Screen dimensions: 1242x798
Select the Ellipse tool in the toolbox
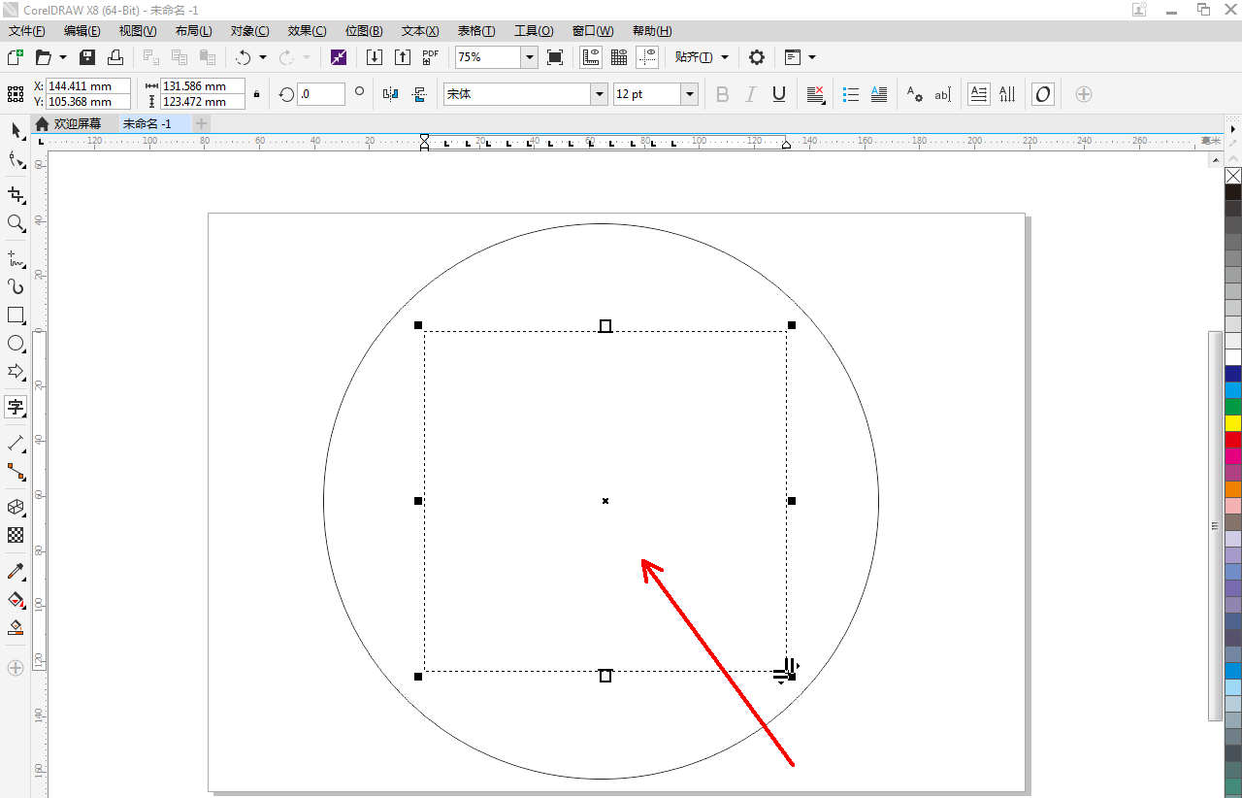[16, 344]
